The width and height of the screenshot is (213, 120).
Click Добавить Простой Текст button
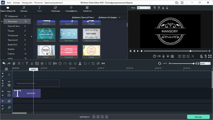pyautogui.click(x=83, y=17)
